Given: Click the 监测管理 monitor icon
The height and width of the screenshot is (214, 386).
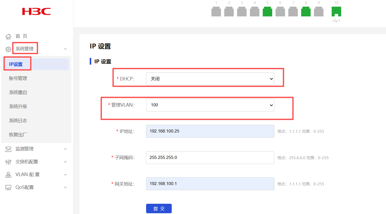Looking at the screenshot, I should pyautogui.click(x=8, y=149).
